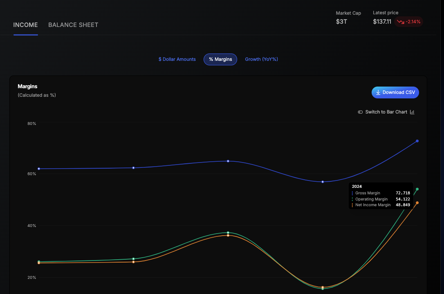Click the green Operating Margin peak point
444x294 pixels.
coord(228,233)
